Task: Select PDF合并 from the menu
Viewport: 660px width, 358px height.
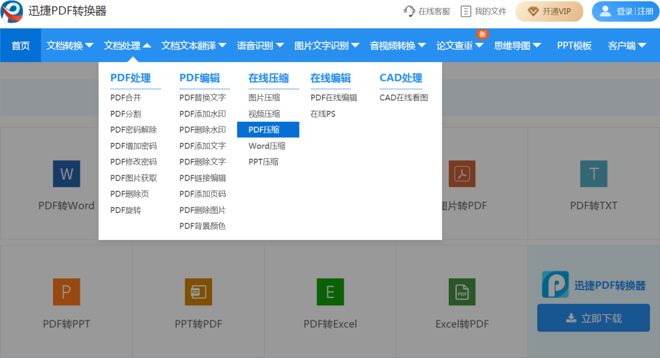Action: [x=125, y=98]
